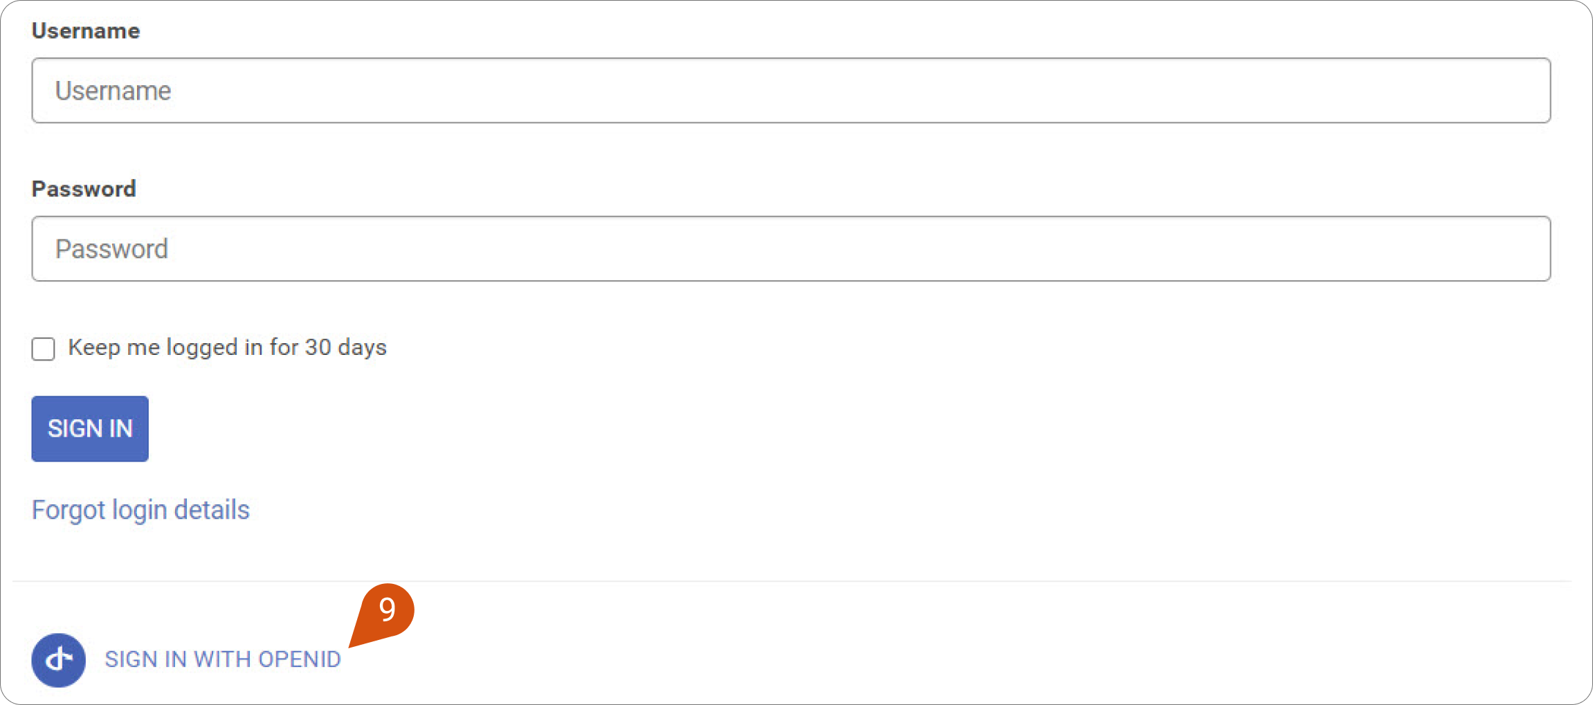Click the word 'OPENID' in the sign-in link

(300, 659)
